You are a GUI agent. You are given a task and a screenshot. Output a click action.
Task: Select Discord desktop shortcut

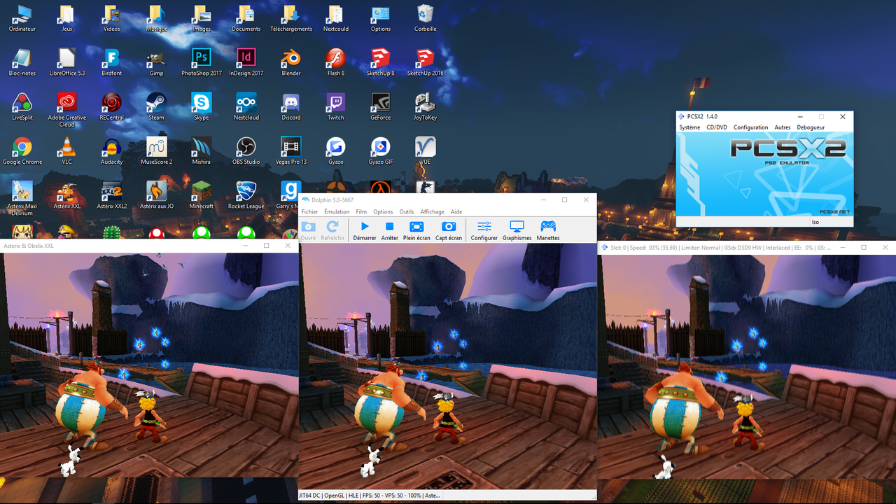291,106
